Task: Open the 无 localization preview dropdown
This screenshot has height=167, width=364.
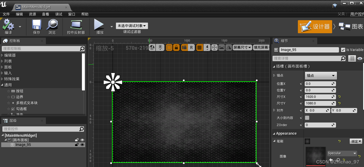Action: click(161, 47)
